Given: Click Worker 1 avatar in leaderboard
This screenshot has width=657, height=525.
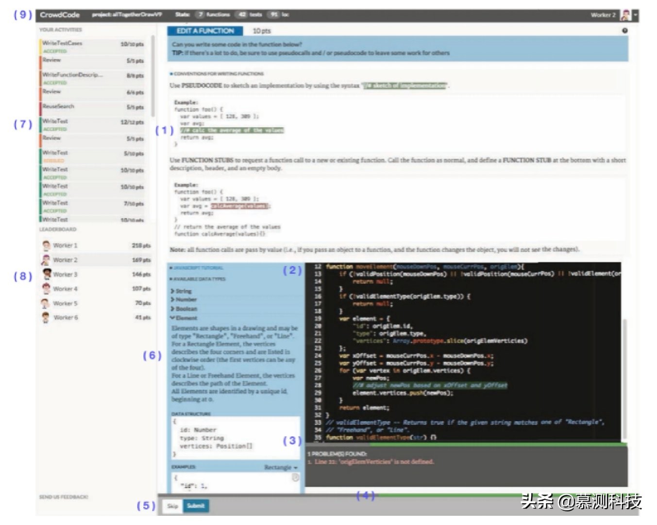Looking at the screenshot, I should pyautogui.click(x=46, y=245).
